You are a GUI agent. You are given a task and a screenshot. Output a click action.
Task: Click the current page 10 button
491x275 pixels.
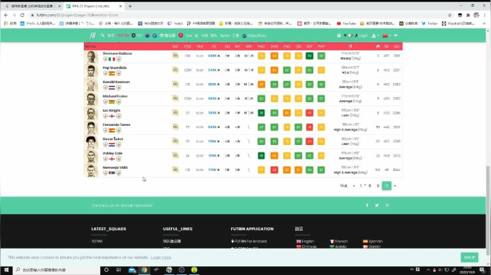pos(387,186)
